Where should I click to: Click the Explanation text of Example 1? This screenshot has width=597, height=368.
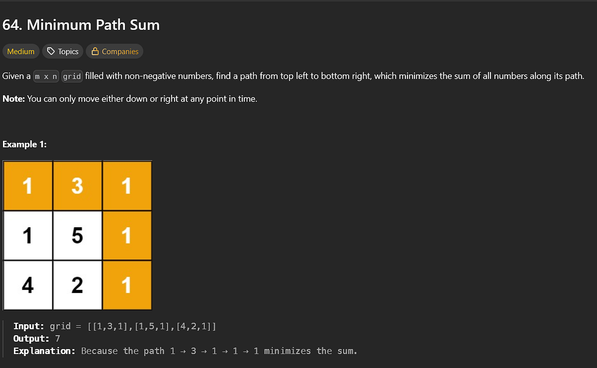(x=184, y=351)
